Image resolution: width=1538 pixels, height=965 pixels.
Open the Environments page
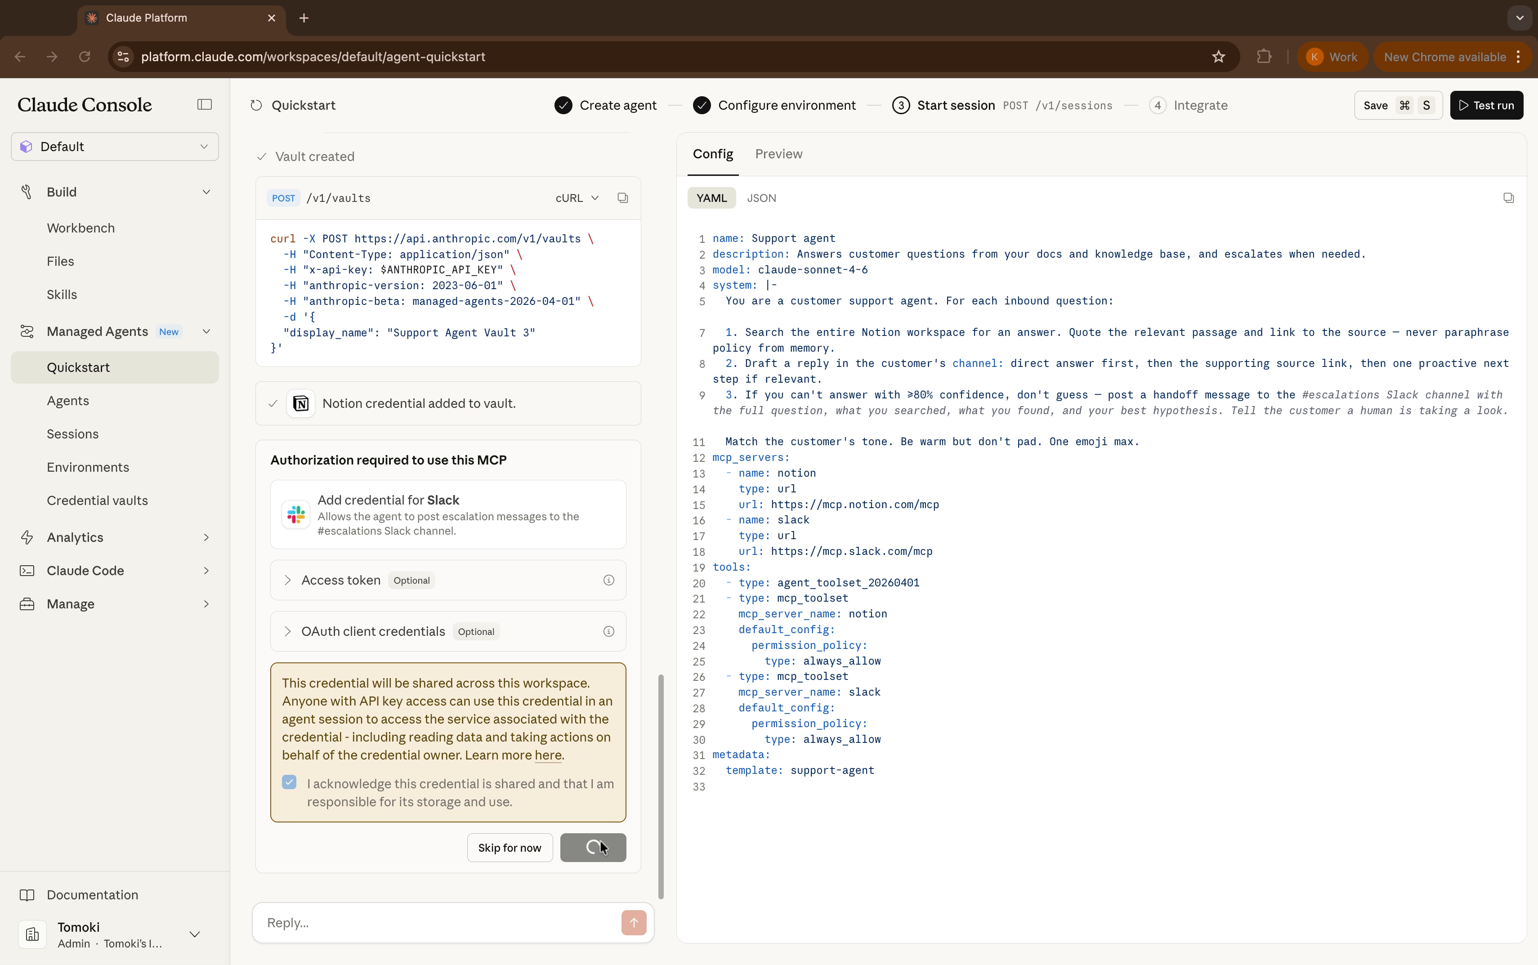point(87,467)
